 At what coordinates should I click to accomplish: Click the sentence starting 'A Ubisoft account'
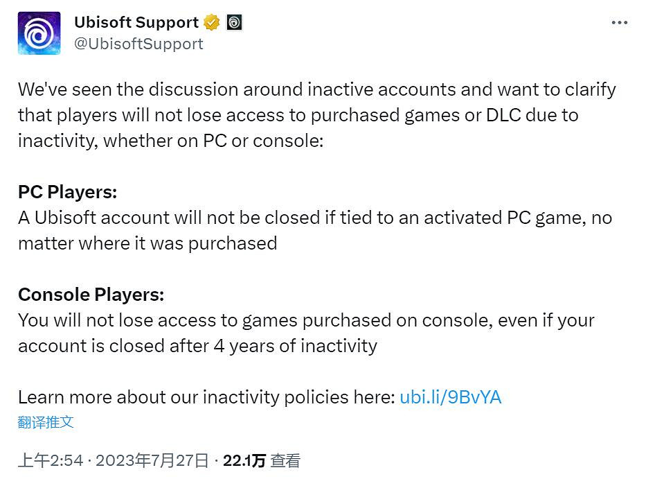click(314, 218)
